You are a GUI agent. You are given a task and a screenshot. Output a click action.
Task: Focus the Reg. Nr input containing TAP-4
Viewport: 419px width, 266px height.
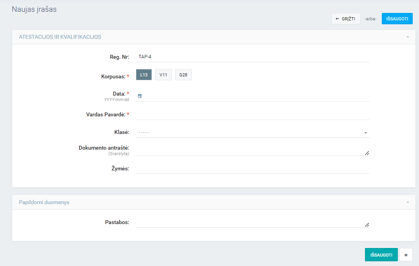pyautogui.click(x=253, y=57)
